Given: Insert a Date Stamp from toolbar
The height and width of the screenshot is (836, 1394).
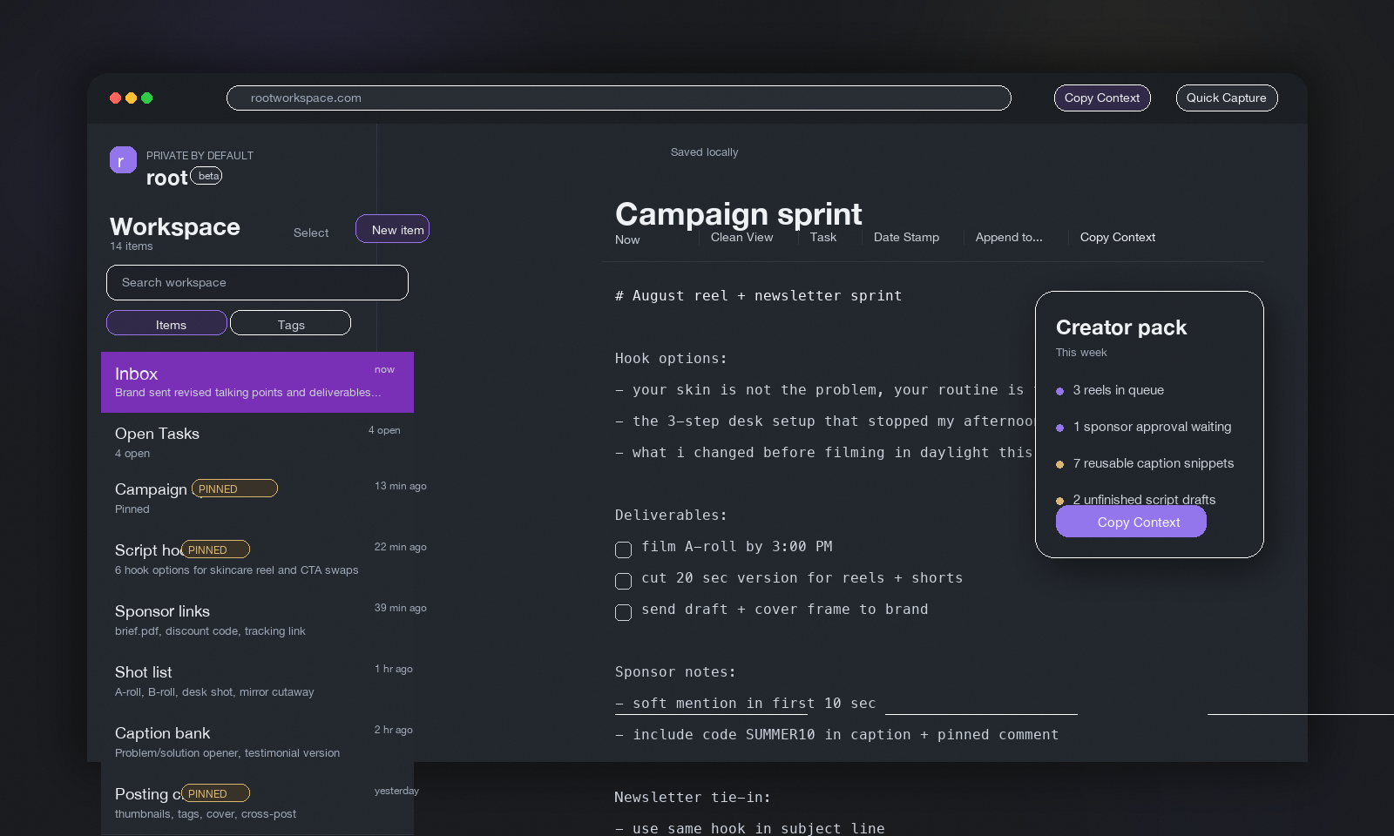Looking at the screenshot, I should (906, 237).
